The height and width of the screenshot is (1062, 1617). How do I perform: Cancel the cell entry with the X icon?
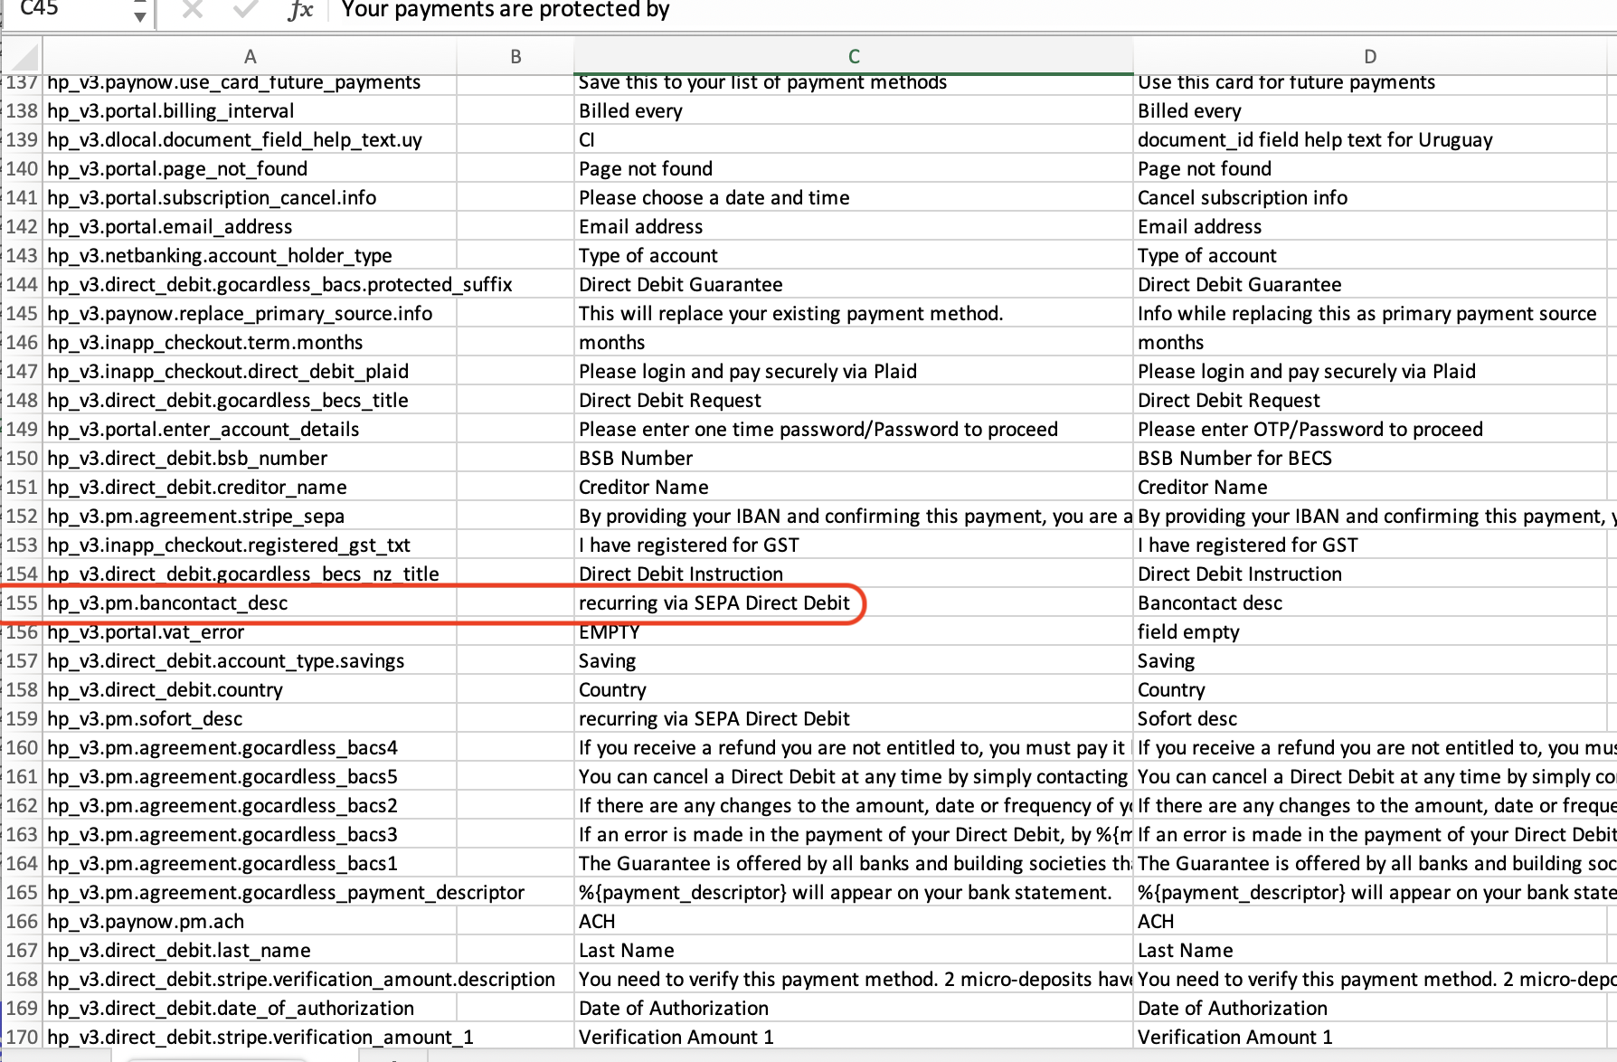tap(191, 10)
